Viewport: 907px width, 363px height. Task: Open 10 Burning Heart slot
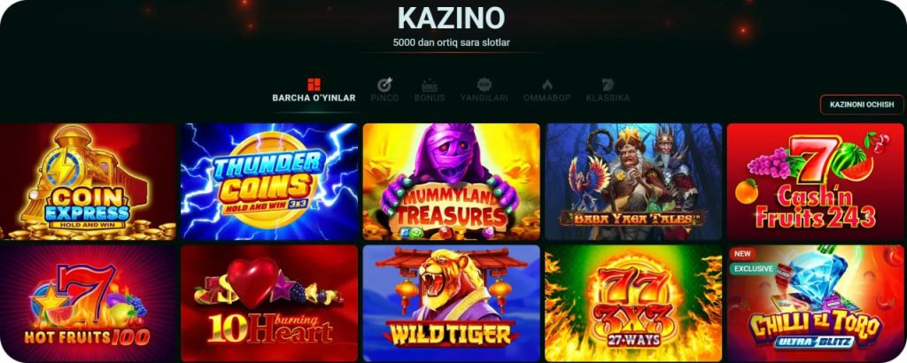269,304
